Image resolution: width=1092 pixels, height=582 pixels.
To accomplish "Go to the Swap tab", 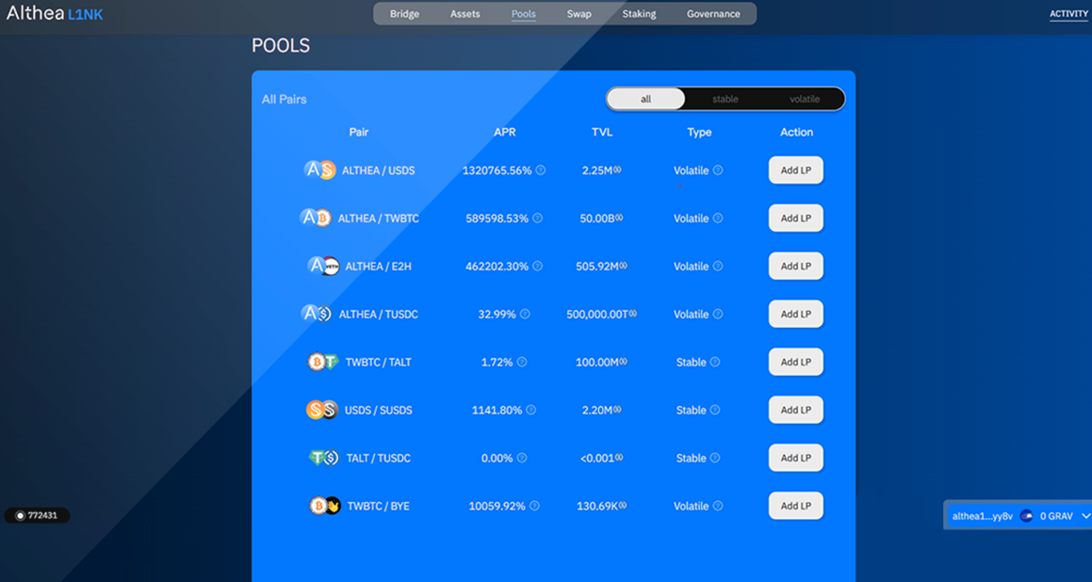I will [x=579, y=14].
